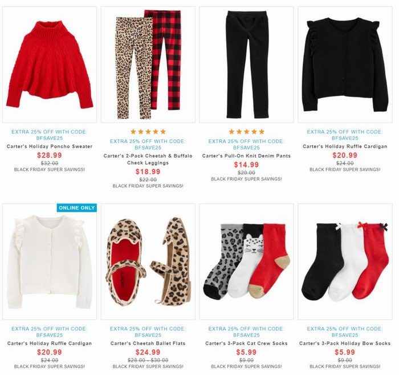Viewport: 399px width, 375px height.
Task: Open the Cheetah Ballet Flats image
Action: 148,261
